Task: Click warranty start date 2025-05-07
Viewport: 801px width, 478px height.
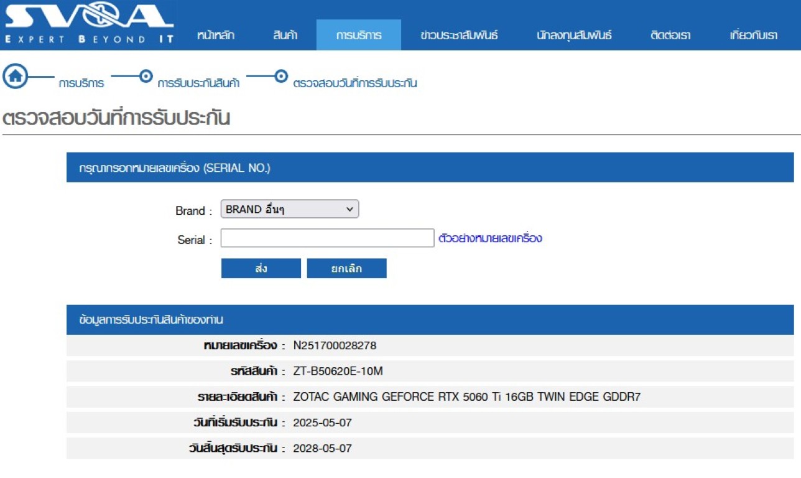Action: point(322,423)
